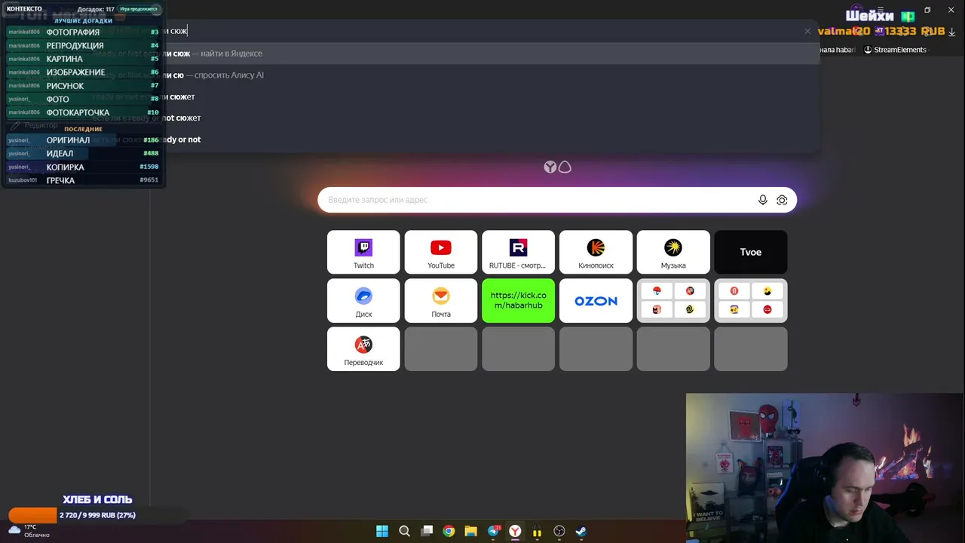Open the Музыка shortcut tile

click(673, 252)
